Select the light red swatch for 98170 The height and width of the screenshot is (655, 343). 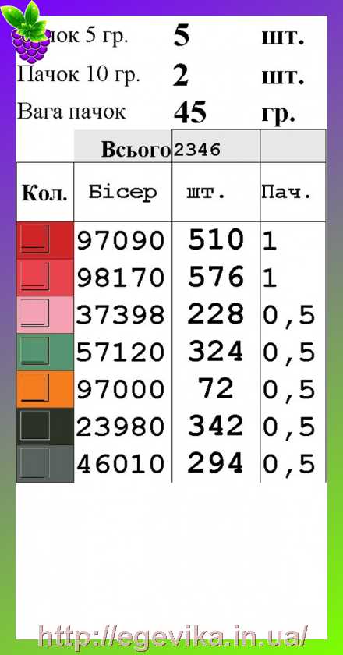pyautogui.click(x=45, y=278)
